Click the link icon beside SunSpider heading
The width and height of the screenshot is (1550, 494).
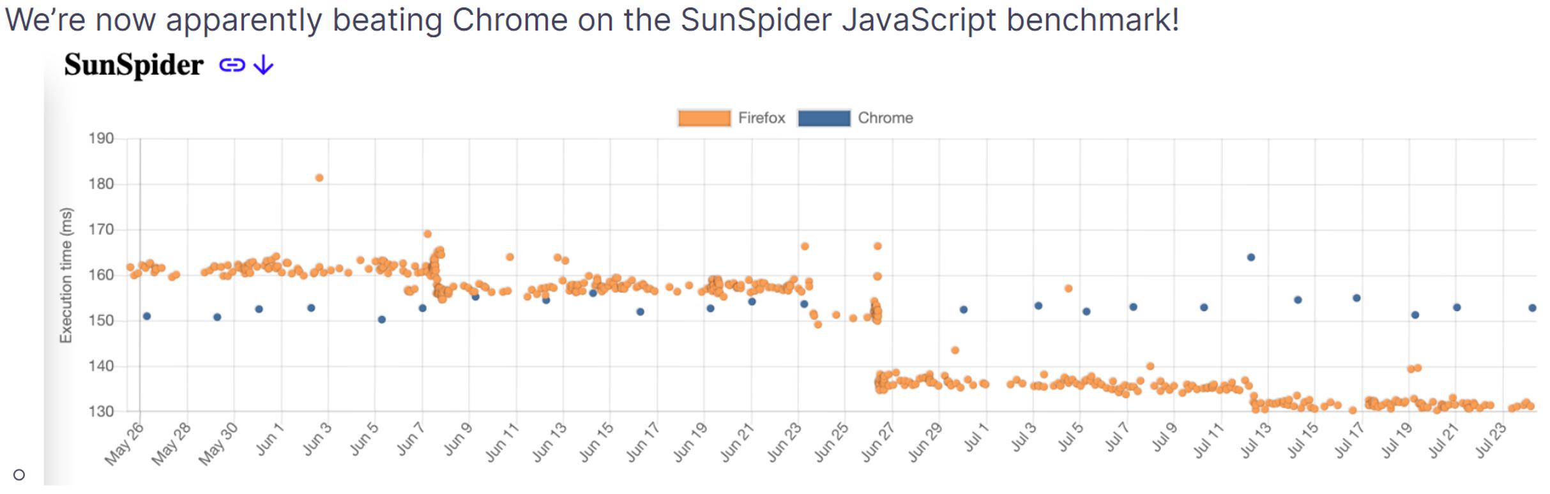(x=232, y=65)
